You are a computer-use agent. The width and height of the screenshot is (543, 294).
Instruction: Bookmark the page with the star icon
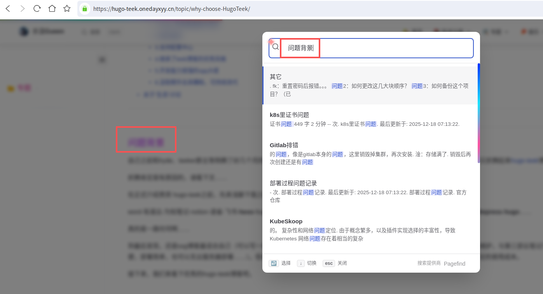(x=67, y=9)
